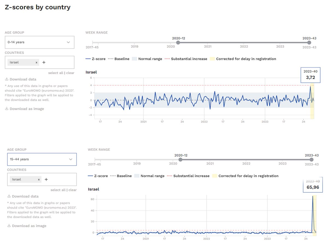Viewport: 328px width, 249px height.
Task: Click plus icon to add country in top panel
Action: coord(44,62)
